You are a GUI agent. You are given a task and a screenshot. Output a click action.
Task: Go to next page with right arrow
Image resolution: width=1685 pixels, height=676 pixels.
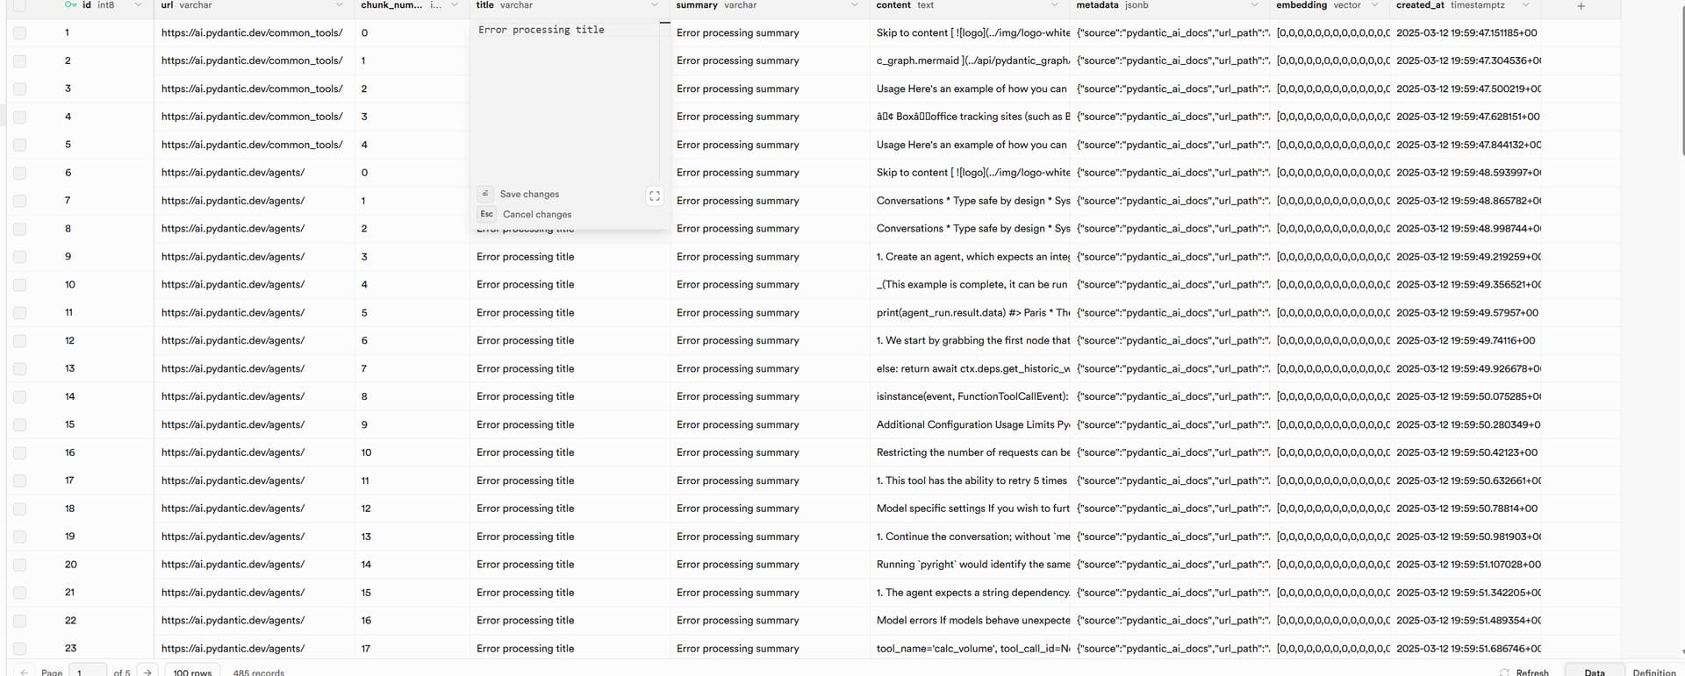point(147,672)
